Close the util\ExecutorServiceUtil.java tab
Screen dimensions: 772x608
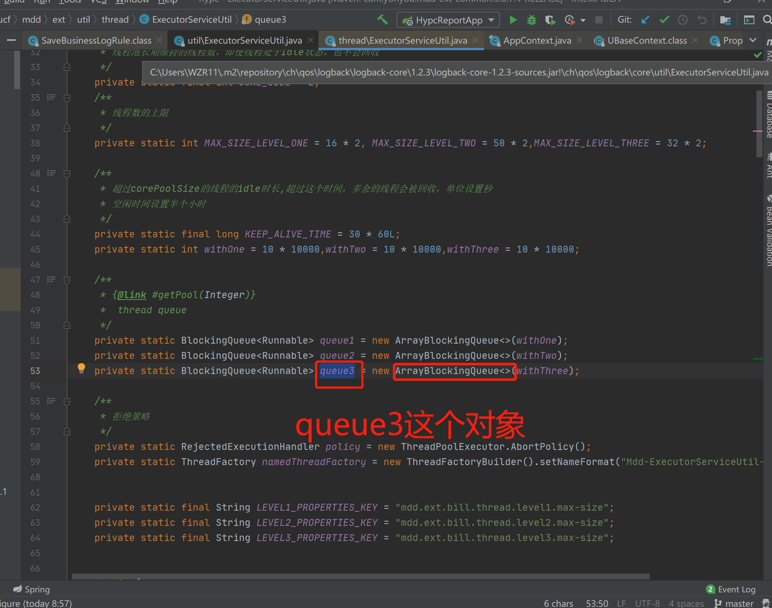(x=310, y=40)
